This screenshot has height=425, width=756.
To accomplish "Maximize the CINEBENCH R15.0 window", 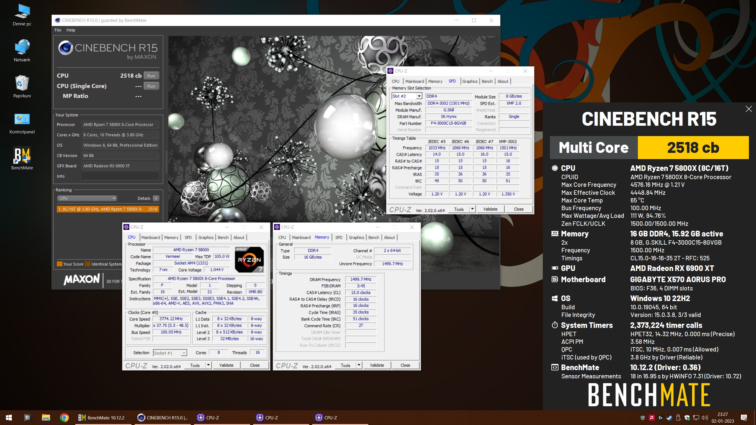I will (474, 20).
